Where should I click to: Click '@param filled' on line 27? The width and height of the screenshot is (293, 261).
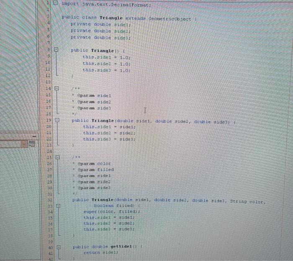[96, 170]
